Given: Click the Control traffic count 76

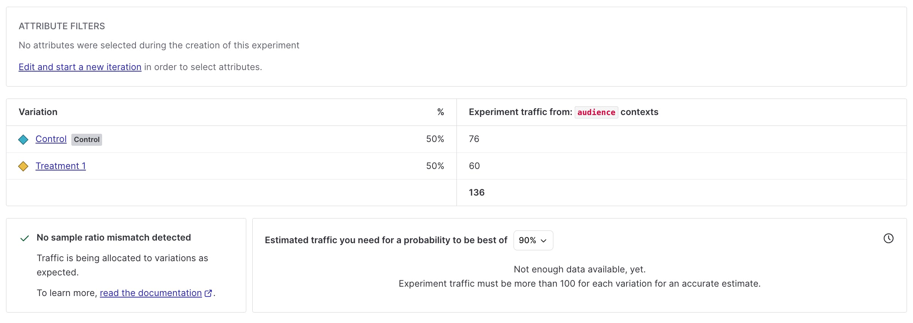Looking at the screenshot, I should [474, 139].
